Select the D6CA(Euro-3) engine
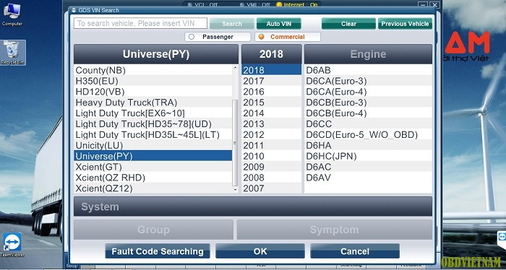The image size is (506, 270). coord(368,81)
